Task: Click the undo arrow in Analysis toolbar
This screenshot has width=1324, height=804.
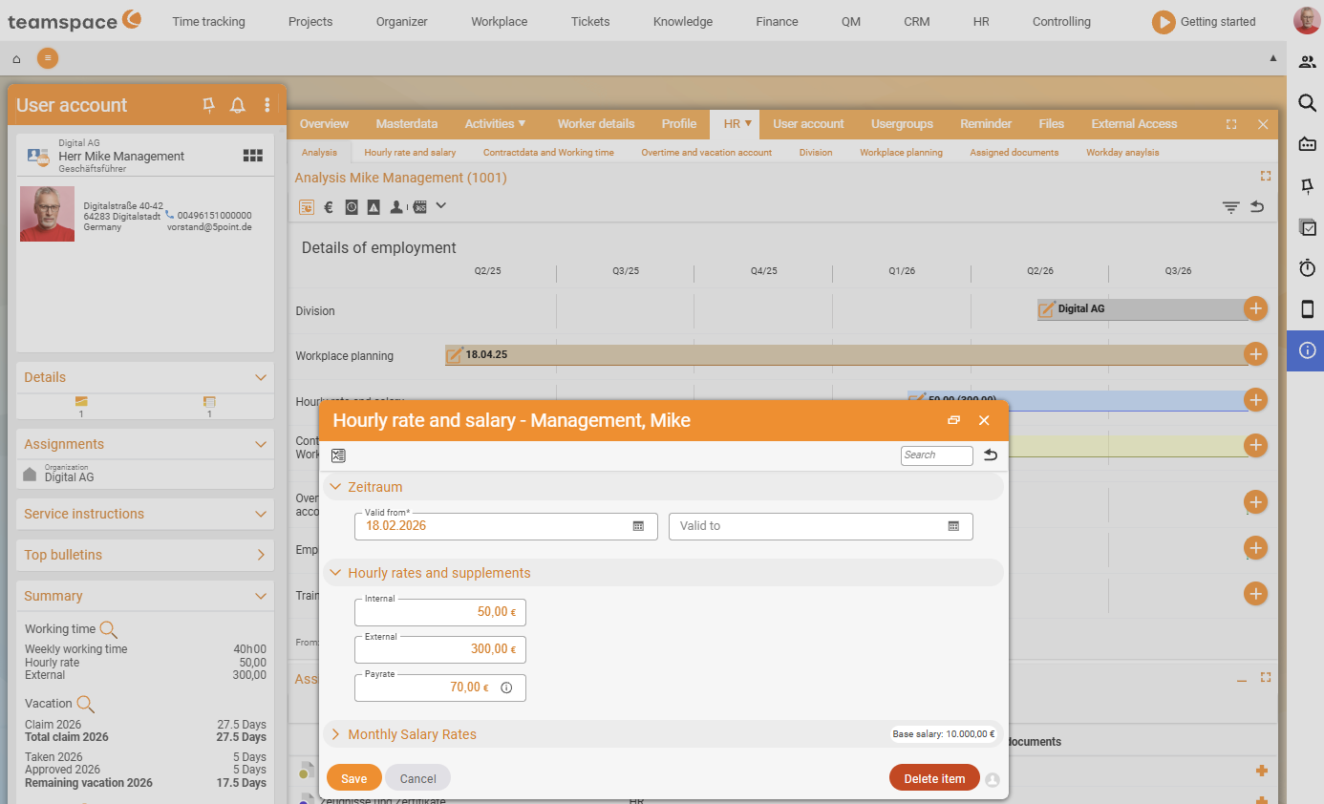Action: (x=1257, y=206)
